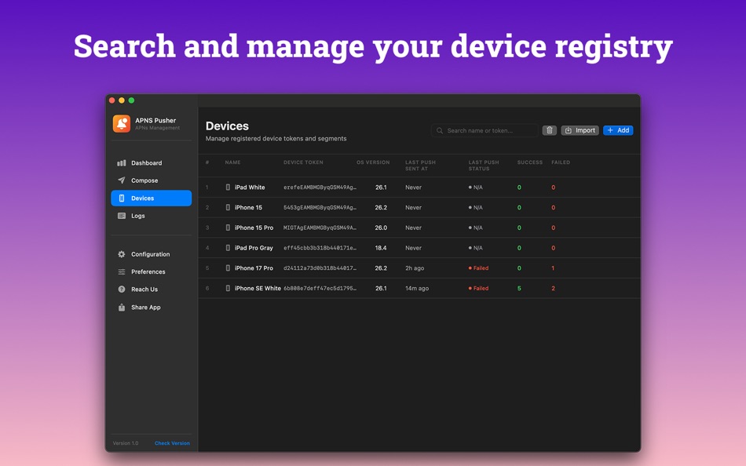This screenshot has width=746, height=466.
Task: Click token starting with MIGTAgEAMBMGB
Action: click(320, 228)
